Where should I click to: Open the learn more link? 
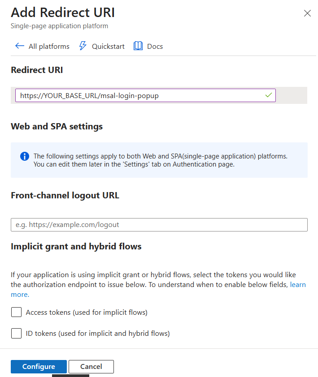298,285
